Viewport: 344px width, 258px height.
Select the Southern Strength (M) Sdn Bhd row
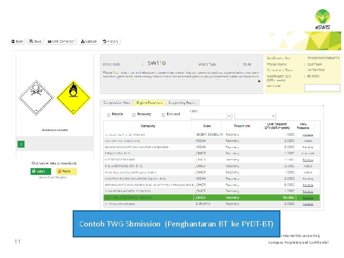212,197
